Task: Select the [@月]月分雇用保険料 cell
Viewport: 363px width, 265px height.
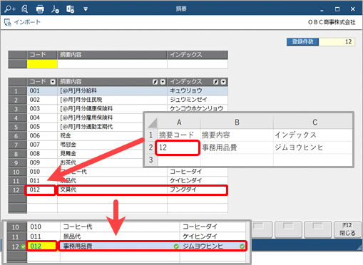Action: [101, 118]
